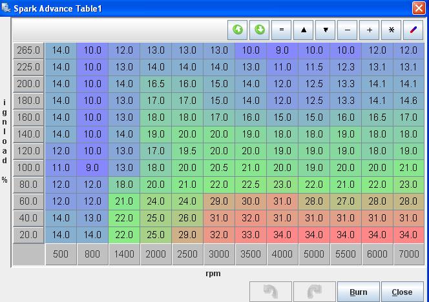Select 13.0 cell in 40.0 row, 800 column
The height and width of the screenshot is (302, 429).
92,218
